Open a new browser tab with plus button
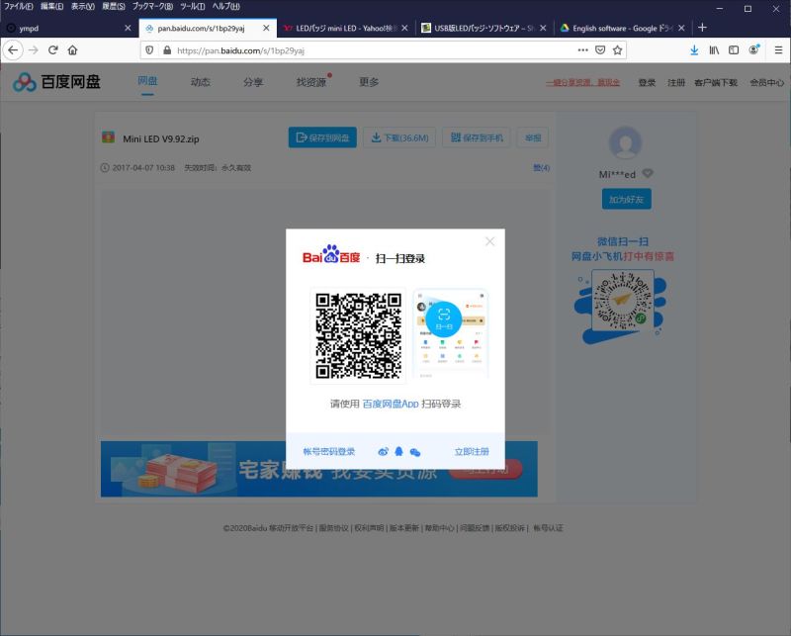 coord(702,27)
